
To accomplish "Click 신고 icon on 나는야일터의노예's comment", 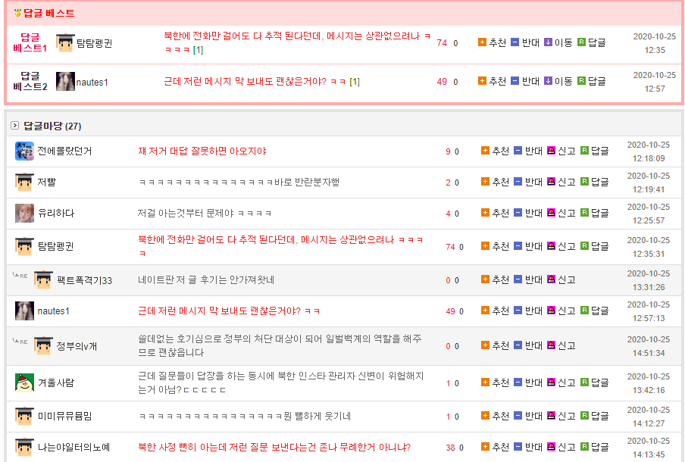I will click(551, 448).
